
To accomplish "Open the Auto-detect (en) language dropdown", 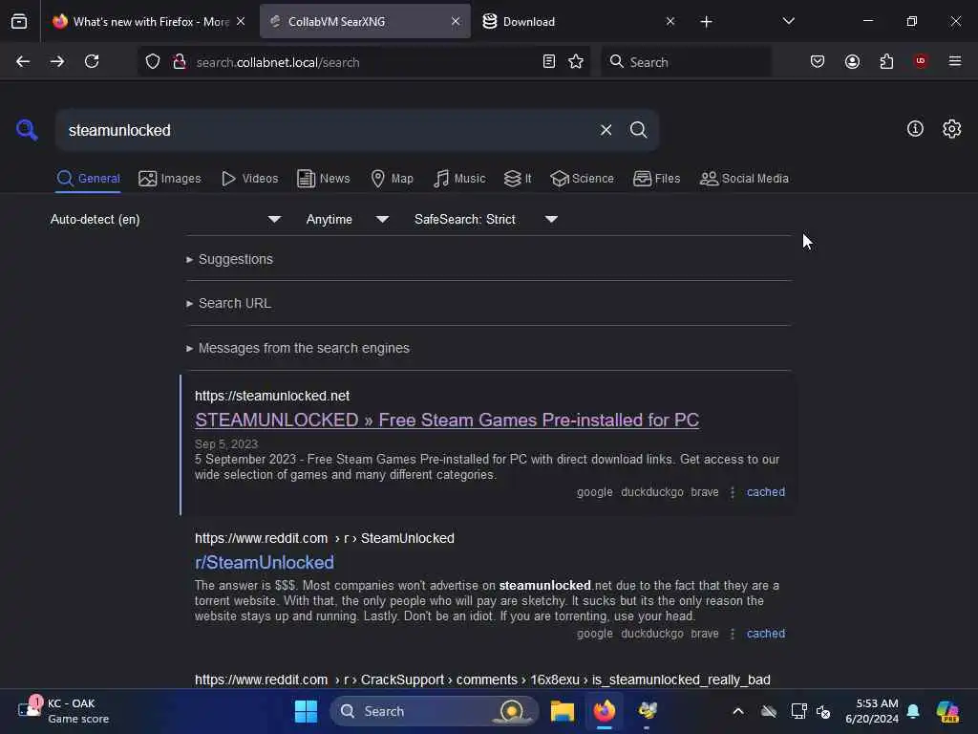I will [x=165, y=219].
